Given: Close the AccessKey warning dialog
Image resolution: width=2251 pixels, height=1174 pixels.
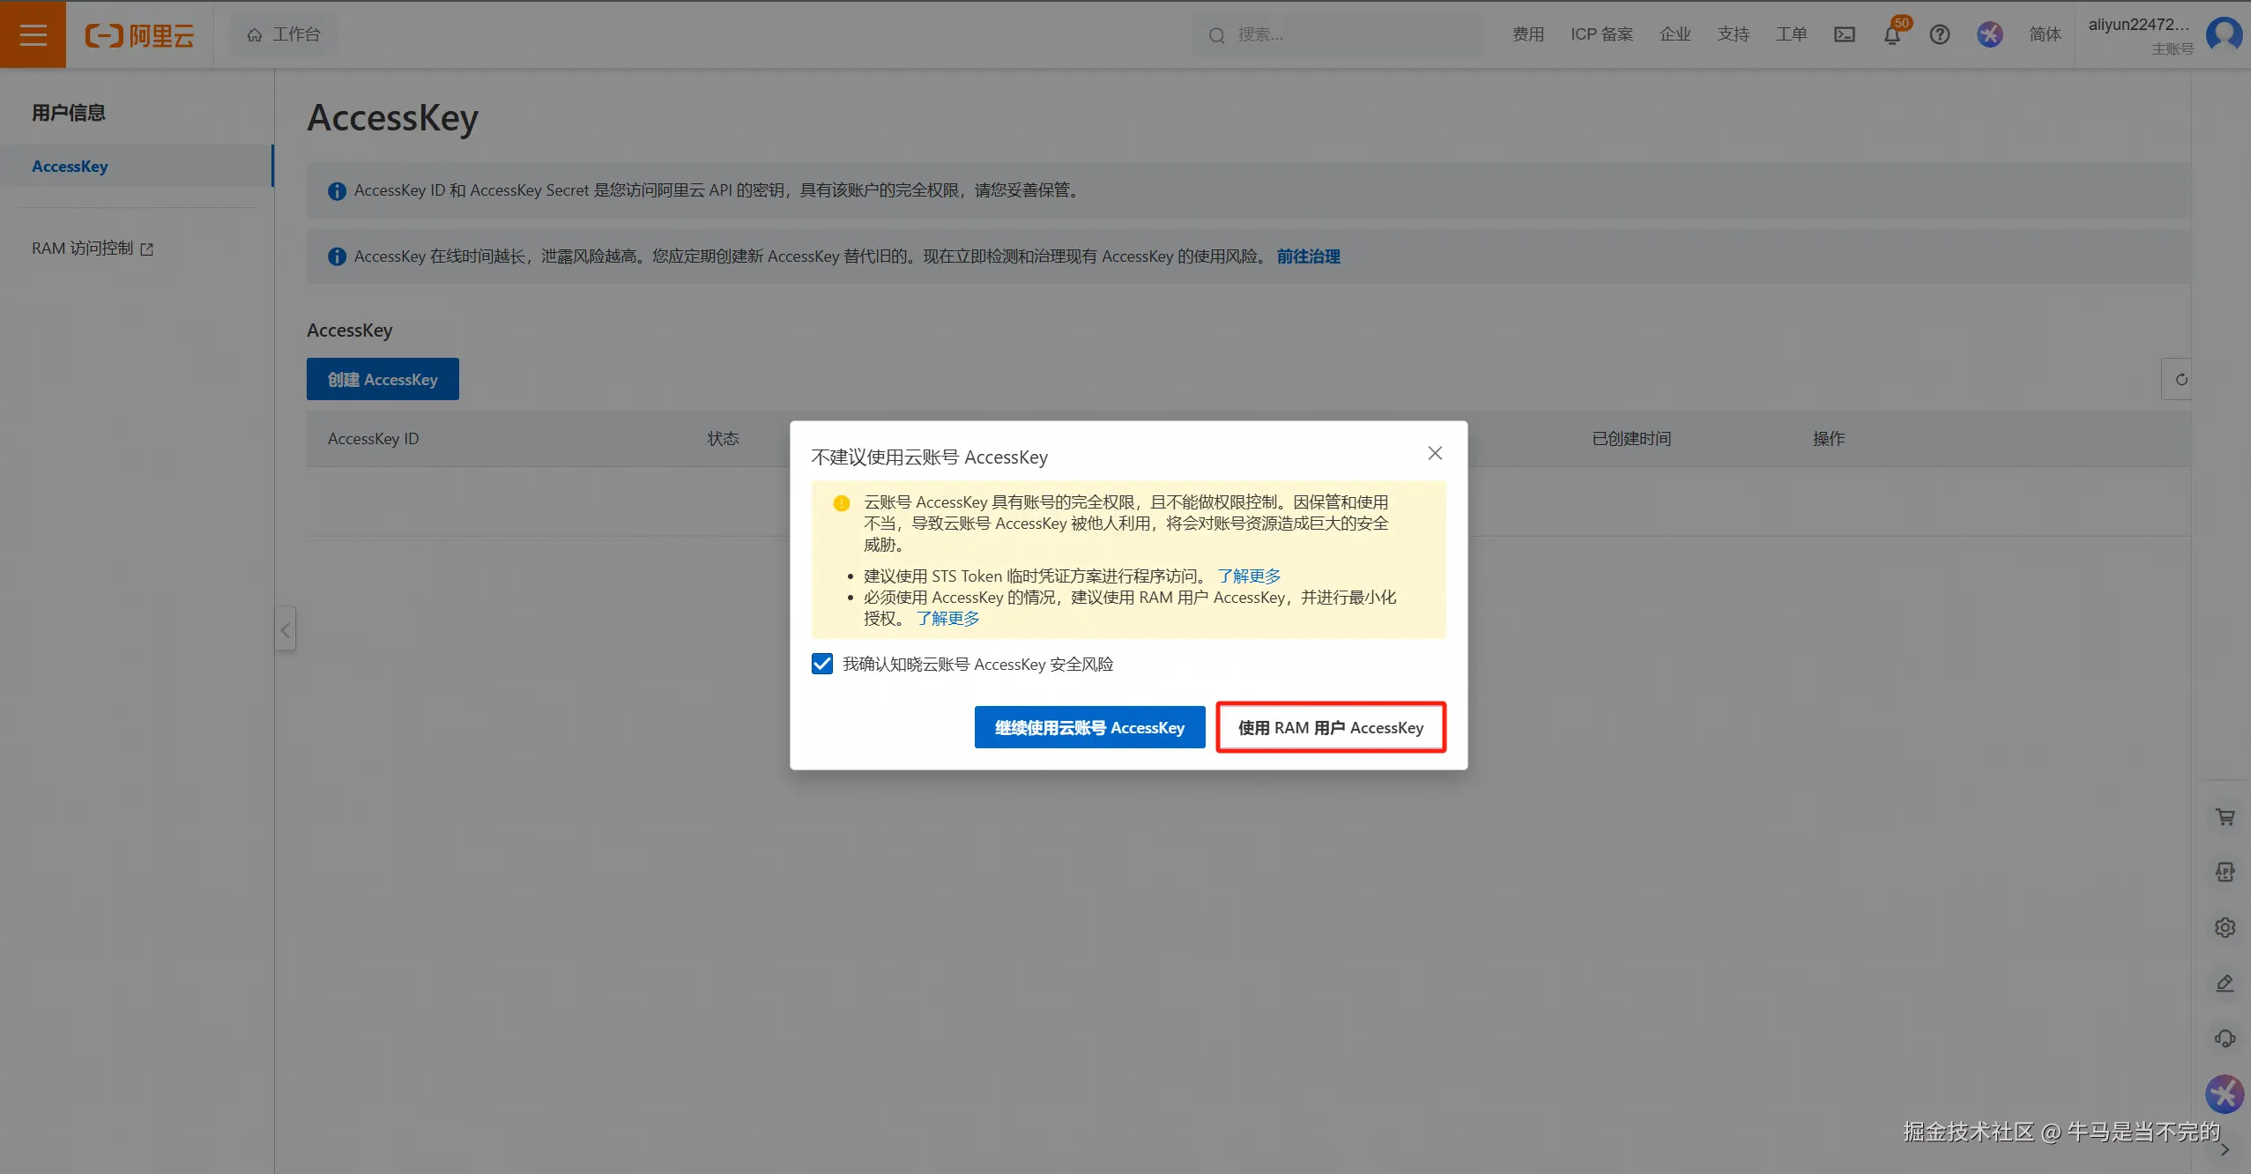Looking at the screenshot, I should tap(1435, 453).
